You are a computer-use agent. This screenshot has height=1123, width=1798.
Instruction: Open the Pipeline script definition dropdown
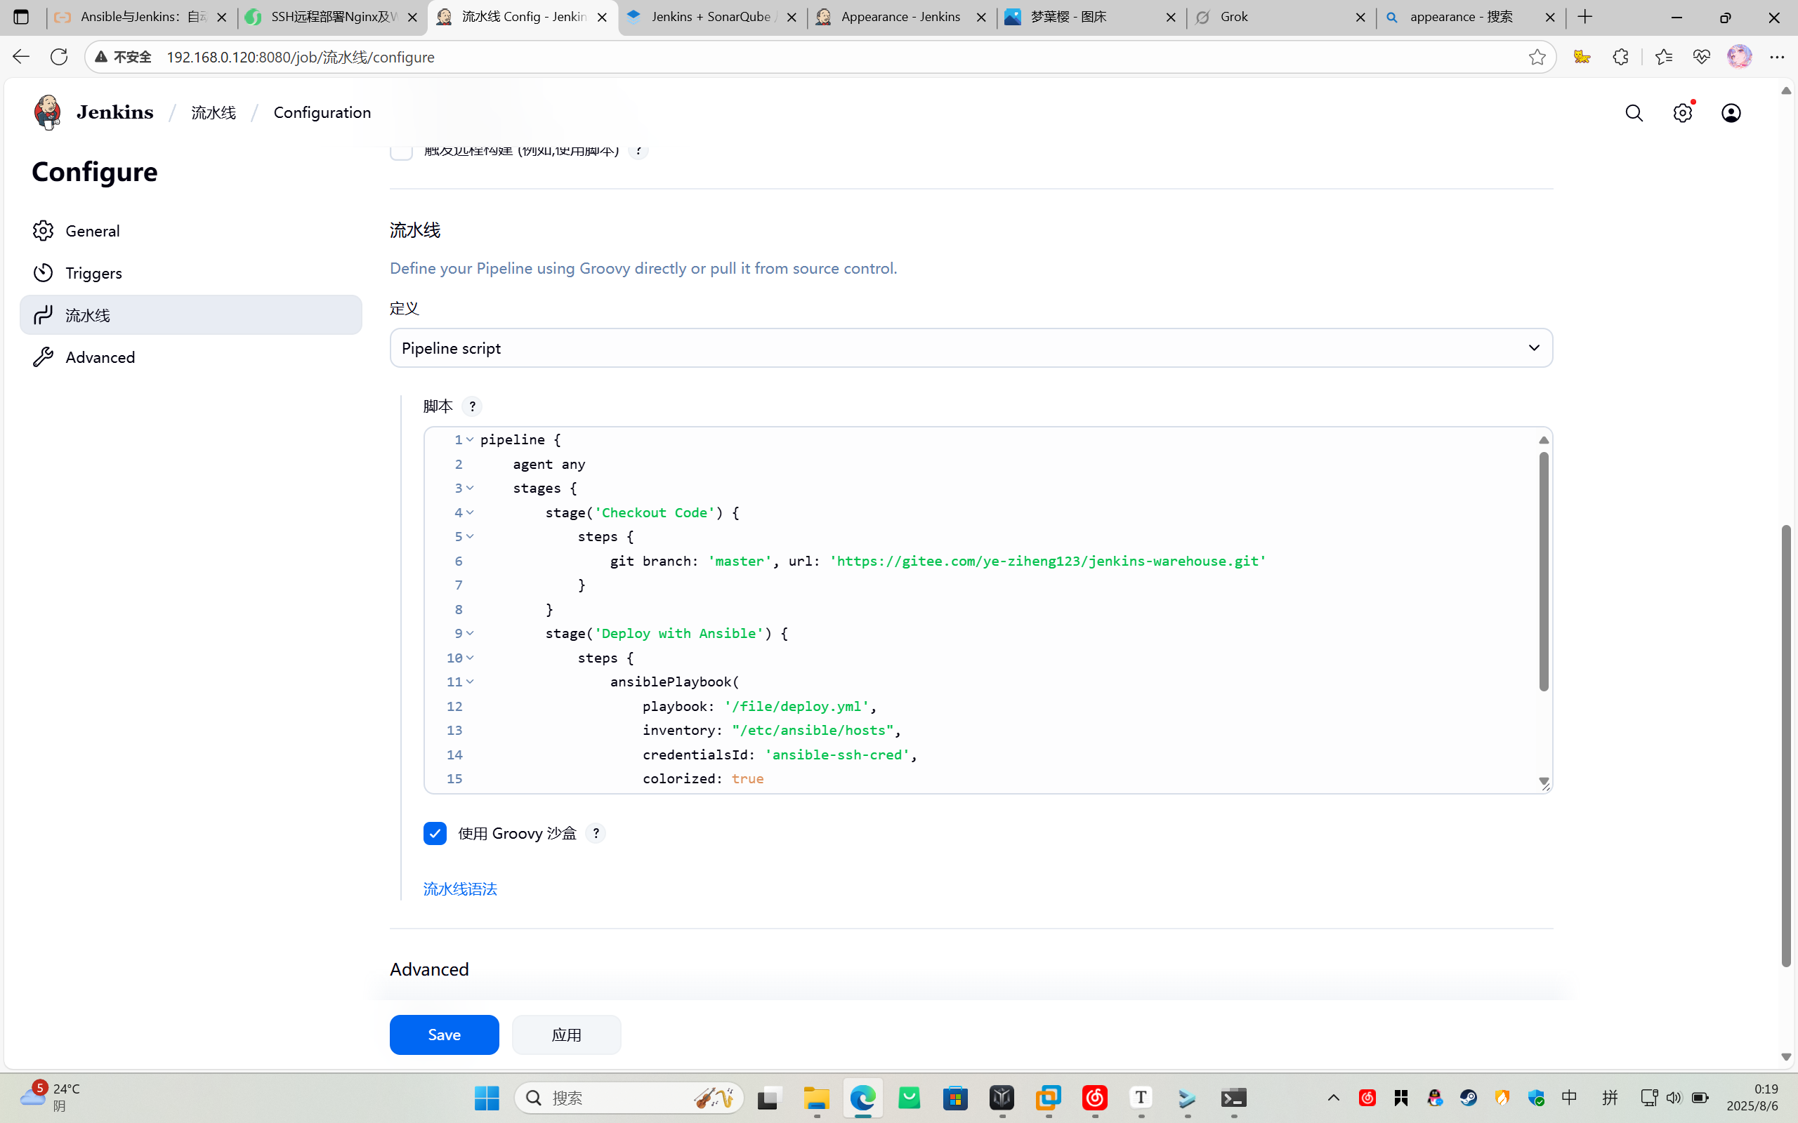point(971,347)
